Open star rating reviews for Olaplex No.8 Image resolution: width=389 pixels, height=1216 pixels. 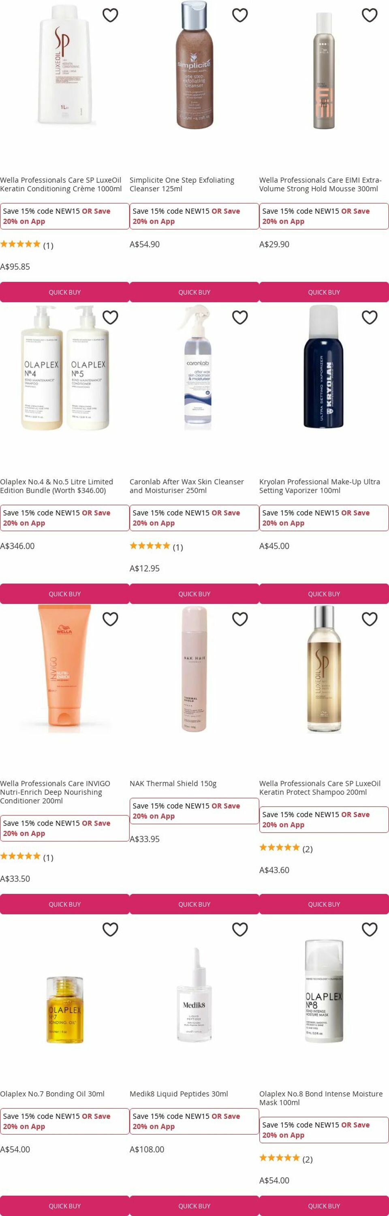click(x=286, y=1159)
